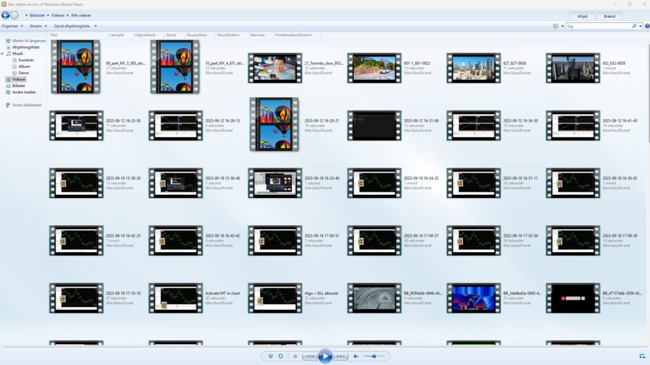Select the Activate MT in chart video
The width and height of the screenshot is (650, 365).
[x=176, y=298]
